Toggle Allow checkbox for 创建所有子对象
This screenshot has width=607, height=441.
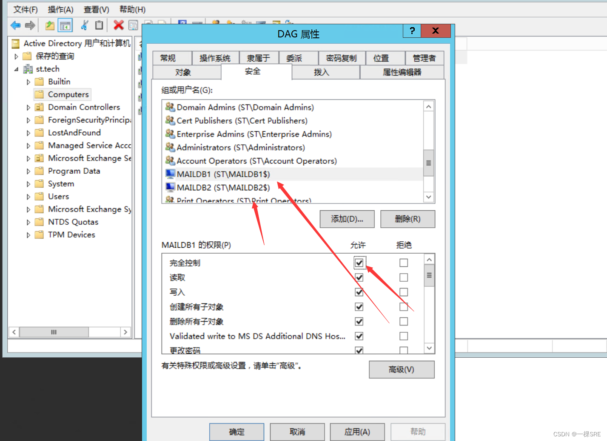coord(359,307)
